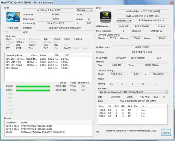The width and height of the screenshot is (175, 141).
Task: Click the SSE4.1 feature label
Action: pyautogui.click(x=20, y=42)
